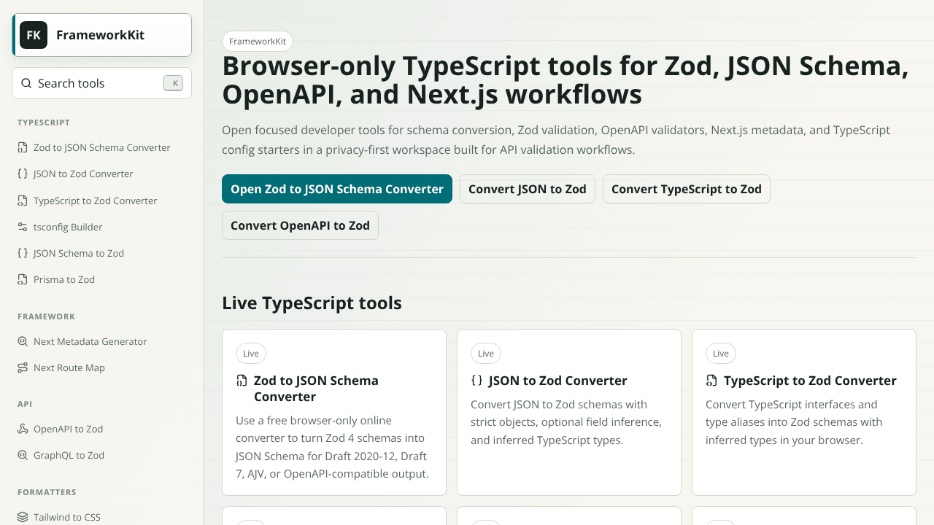The height and width of the screenshot is (525, 934).
Task: Click the TypeScript to Zod card description text
Action: coord(794,422)
